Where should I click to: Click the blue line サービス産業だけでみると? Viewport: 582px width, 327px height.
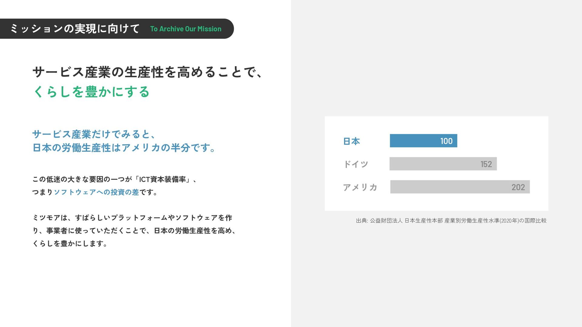pos(94,134)
